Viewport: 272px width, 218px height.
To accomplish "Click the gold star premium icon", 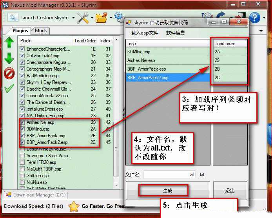I will pos(74,206).
